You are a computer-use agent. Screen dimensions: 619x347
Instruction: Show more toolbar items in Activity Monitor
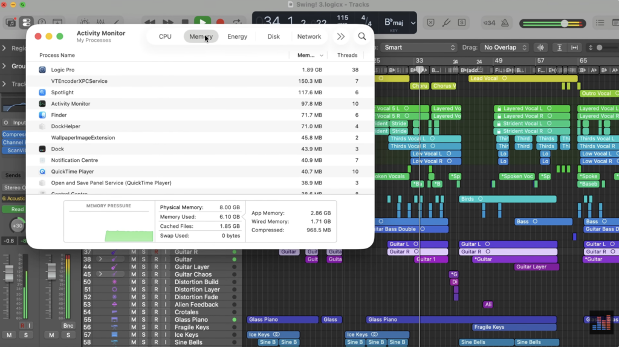pyautogui.click(x=341, y=36)
